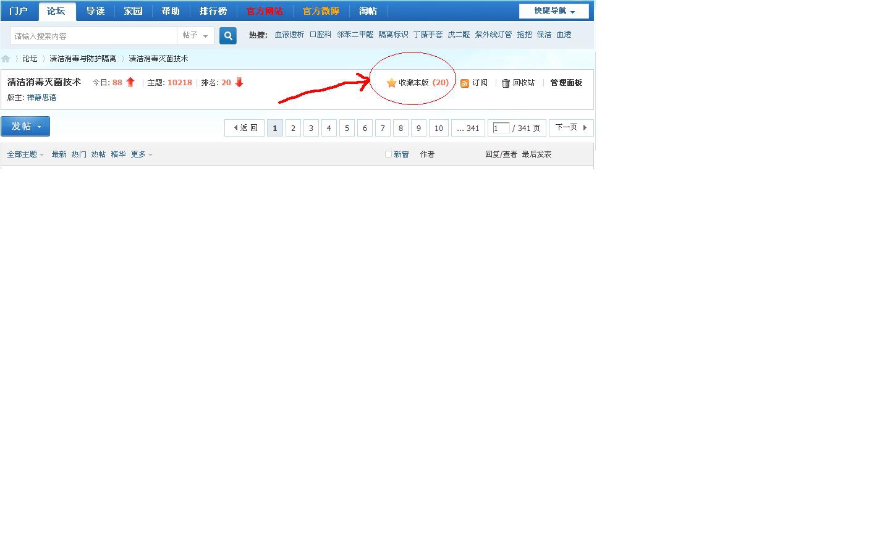This screenshot has height=556, width=890.
Task: Click hot search link 血液透析
Action: 289,35
